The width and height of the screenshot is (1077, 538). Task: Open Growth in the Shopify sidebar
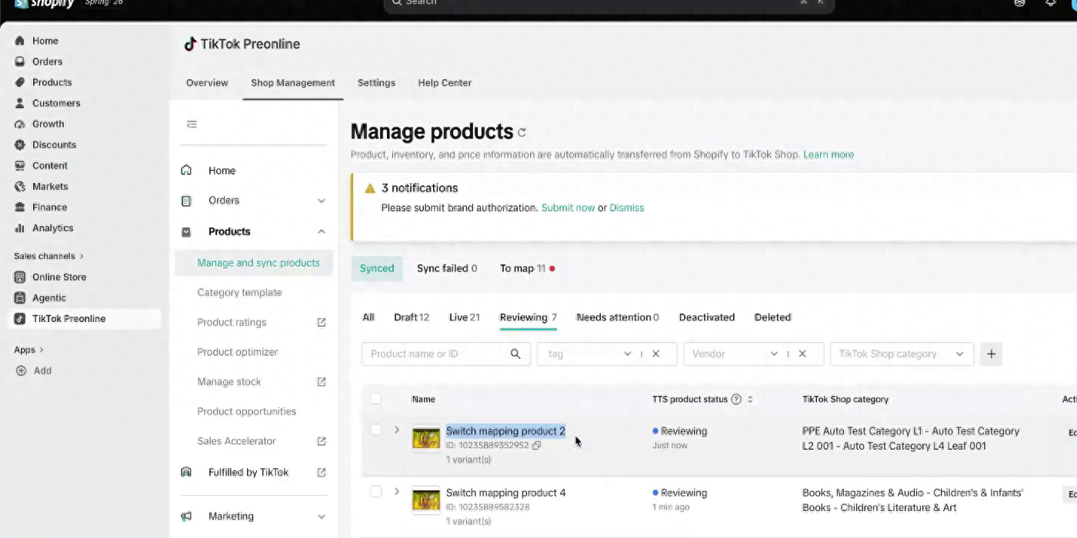(48, 124)
